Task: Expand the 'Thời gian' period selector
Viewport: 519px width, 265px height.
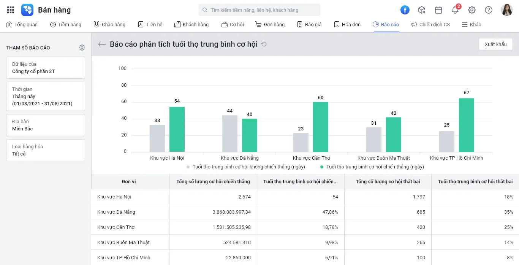Action: 46,96
